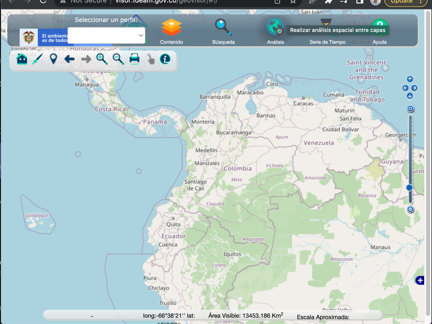Click the Chrome profile avatar
Screen dimensions: 432x324
click(x=375, y=1)
